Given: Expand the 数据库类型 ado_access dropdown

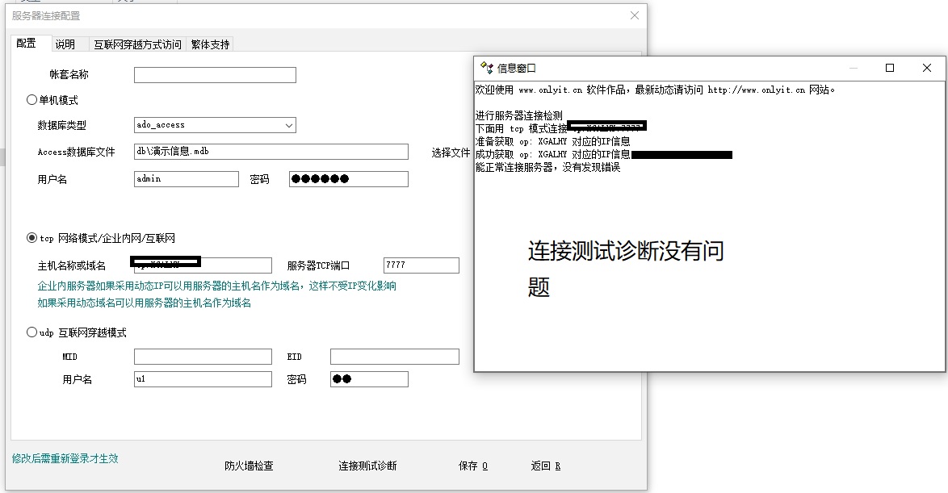Looking at the screenshot, I should coord(289,125).
